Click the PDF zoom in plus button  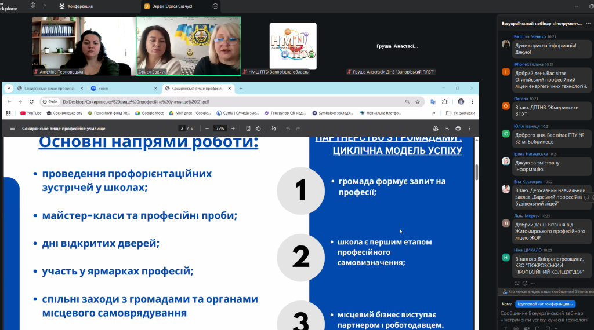(x=233, y=128)
